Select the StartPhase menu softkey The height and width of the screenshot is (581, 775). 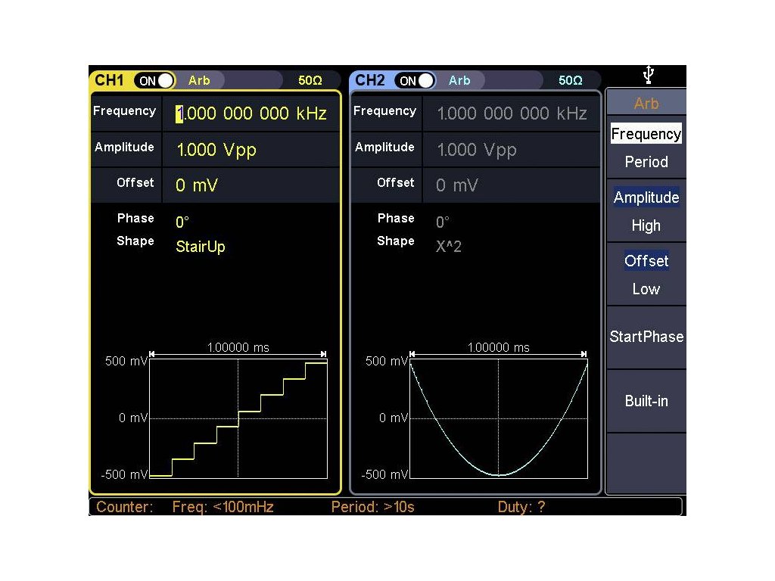click(646, 337)
